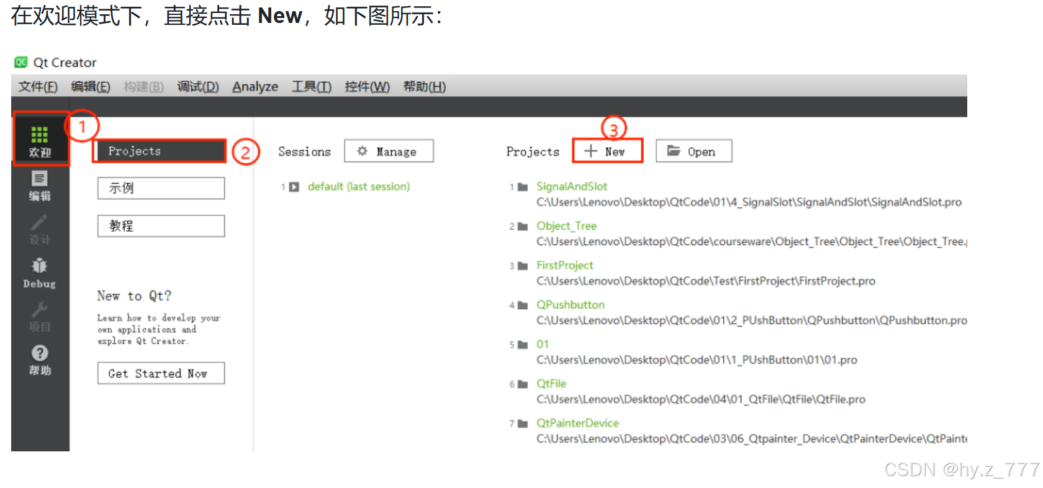
Task: Switch to 编辑 (Edit) mode
Action: tap(40, 186)
